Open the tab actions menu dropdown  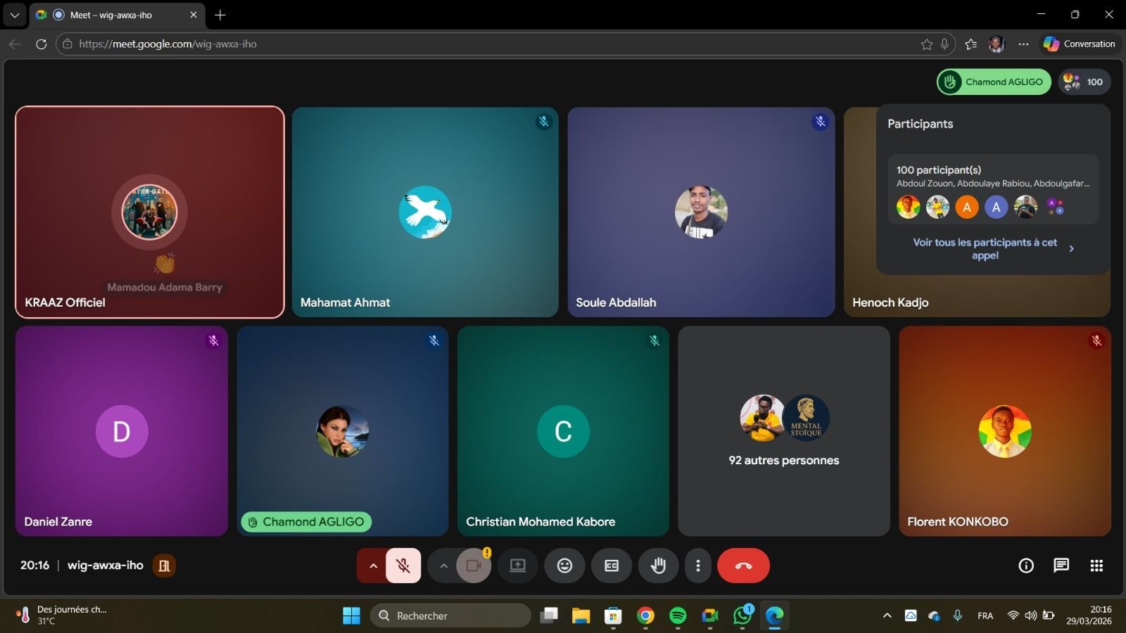point(14,15)
